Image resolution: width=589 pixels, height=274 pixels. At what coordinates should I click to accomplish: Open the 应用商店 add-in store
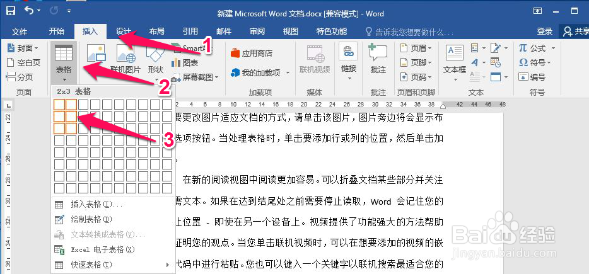[251, 53]
